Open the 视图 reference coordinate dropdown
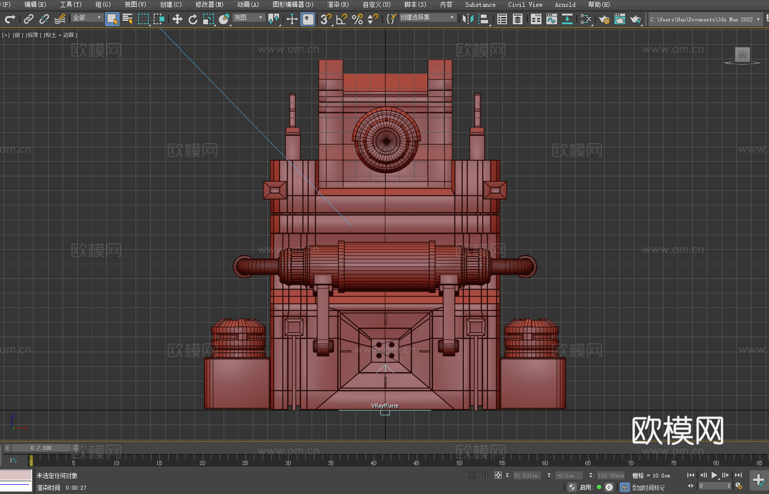769x494 pixels. click(x=248, y=17)
